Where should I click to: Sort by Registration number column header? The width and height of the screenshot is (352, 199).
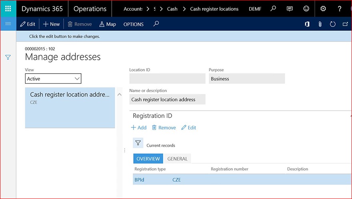click(230, 169)
